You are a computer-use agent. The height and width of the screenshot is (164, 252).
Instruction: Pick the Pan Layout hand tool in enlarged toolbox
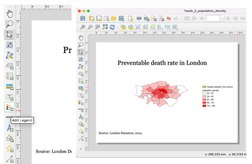click(x=10, y=14)
